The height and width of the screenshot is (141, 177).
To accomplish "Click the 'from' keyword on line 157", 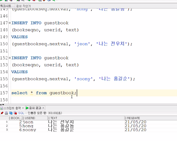I will pyautogui.click(x=41, y=93).
